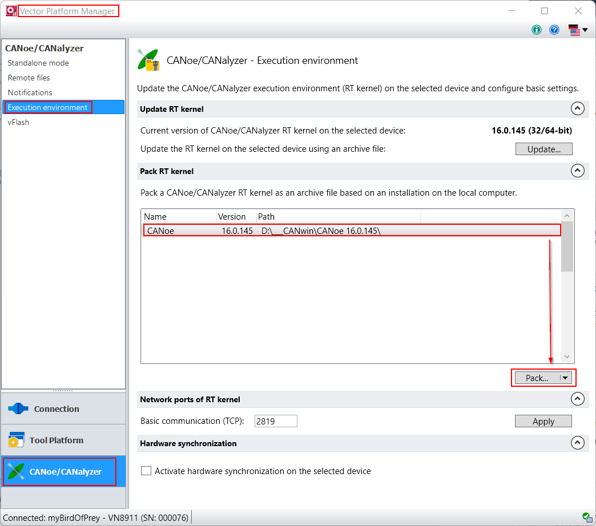Click the green info icon in toolbar

536,29
